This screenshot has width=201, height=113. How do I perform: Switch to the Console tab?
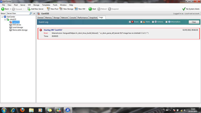tap(73, 18)
